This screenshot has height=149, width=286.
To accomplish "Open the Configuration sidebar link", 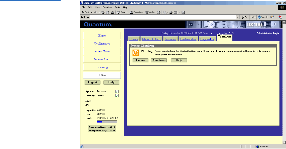I will (x=102, y=44).
